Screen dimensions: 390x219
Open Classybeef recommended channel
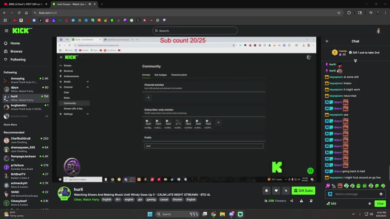pyautogui.click(x=26, y=203)
